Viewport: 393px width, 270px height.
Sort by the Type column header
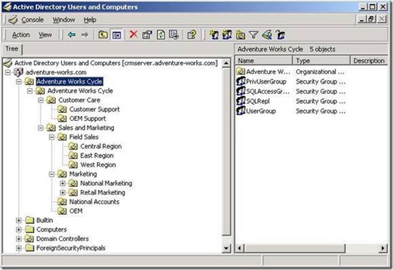pos(322,60)
